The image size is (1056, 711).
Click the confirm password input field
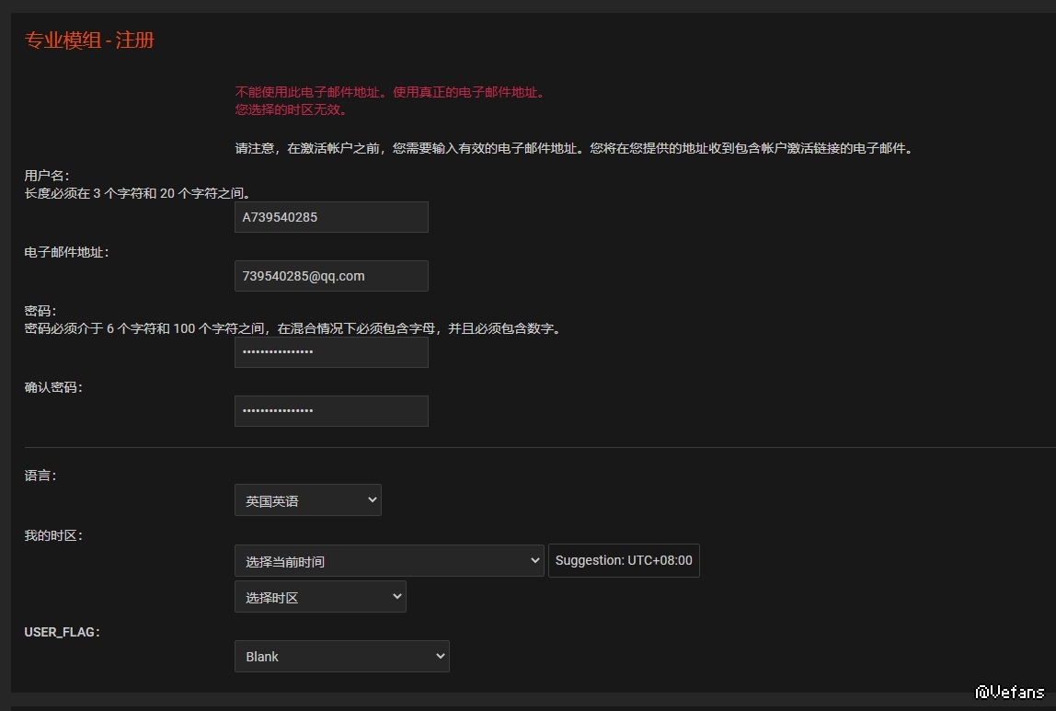(331, 411)
